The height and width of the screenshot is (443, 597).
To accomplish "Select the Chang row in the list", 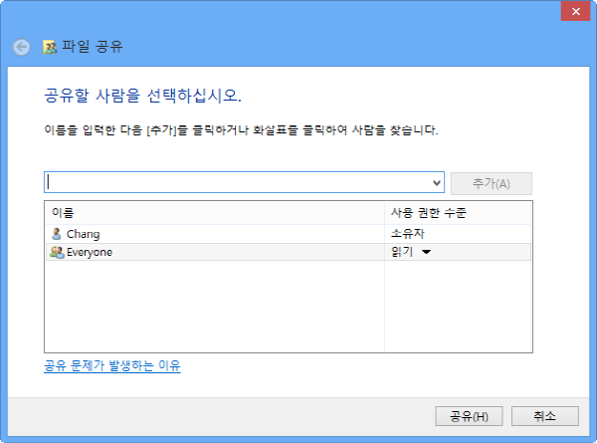I will 289,234.
